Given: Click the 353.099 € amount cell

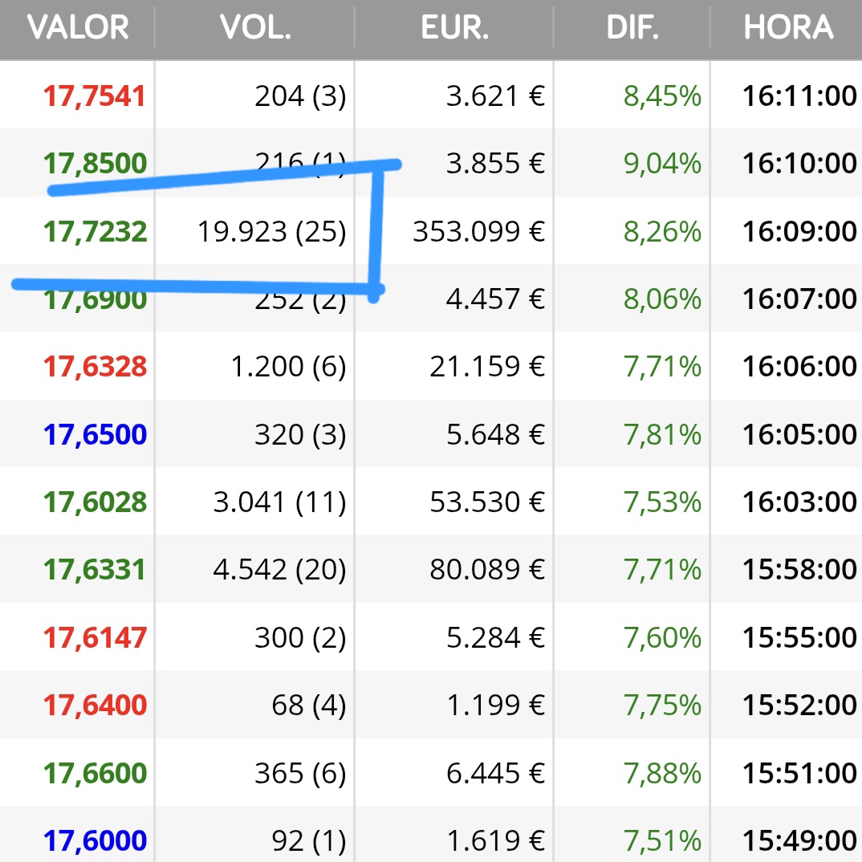Looking at the screenshot, I should point(479,231).
